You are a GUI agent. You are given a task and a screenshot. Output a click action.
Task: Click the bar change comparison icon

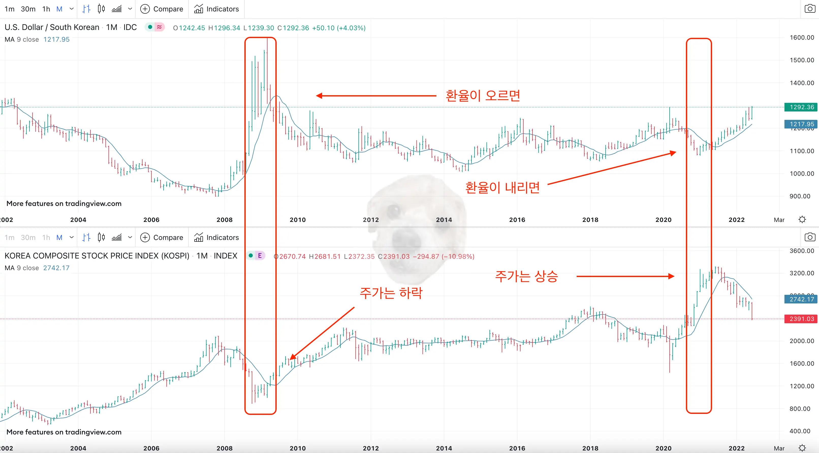(86, 9)
